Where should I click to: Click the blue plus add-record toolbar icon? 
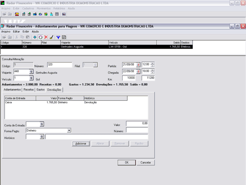click(x=35, y=37)
